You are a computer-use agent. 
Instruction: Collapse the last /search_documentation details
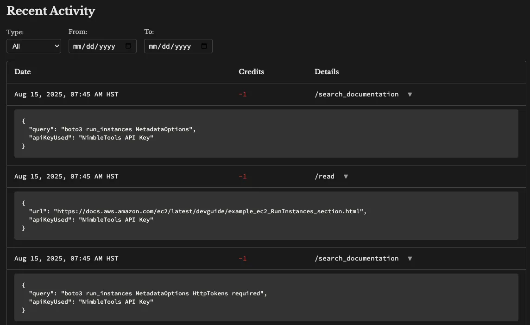click(410, 258)
